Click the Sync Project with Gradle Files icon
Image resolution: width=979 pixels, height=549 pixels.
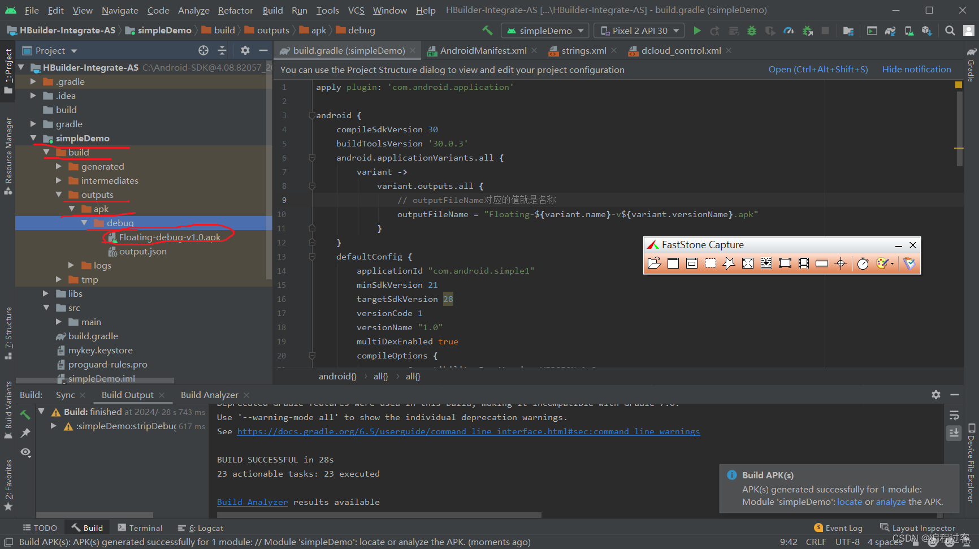pyautogui.click(x=890, y=31)
